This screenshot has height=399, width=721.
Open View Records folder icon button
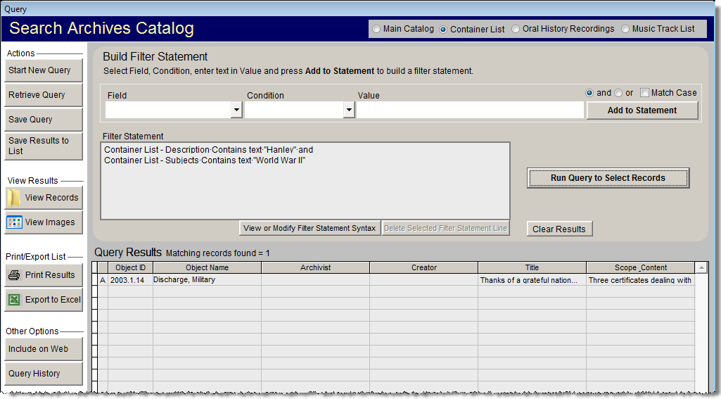14,198
